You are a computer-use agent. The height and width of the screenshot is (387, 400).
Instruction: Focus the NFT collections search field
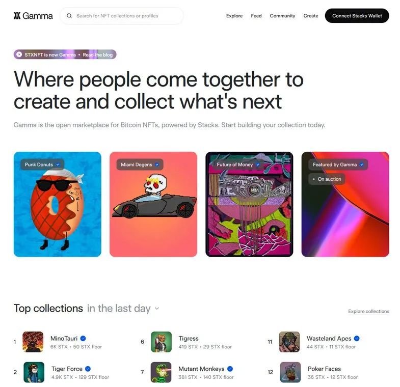tap(121, 16)
